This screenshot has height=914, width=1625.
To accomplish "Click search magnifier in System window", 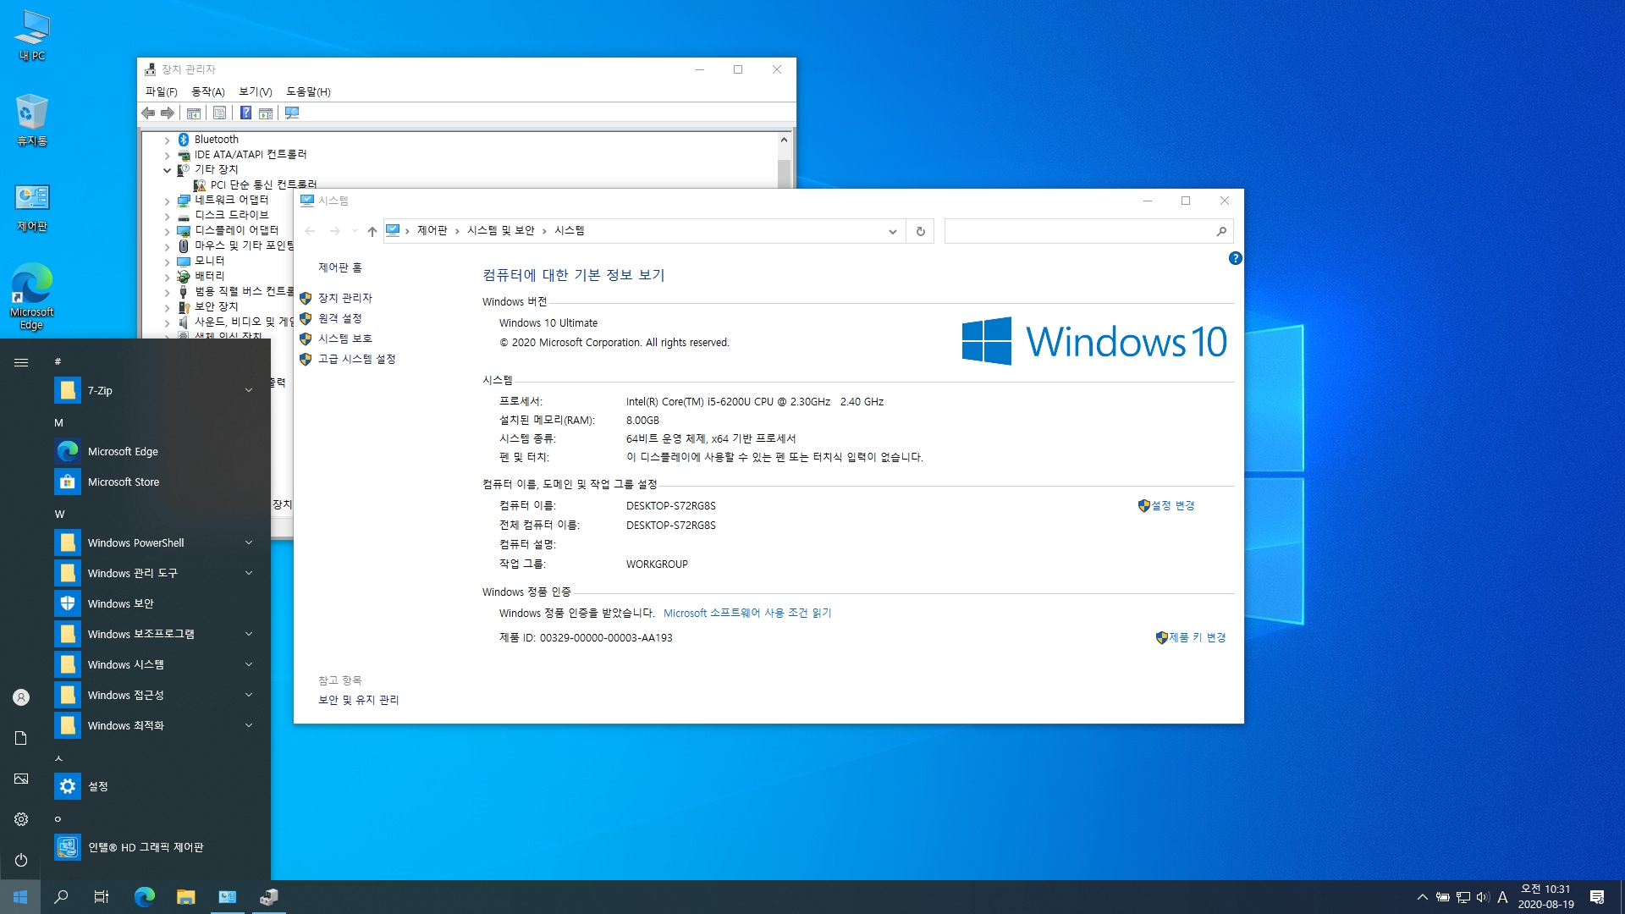I will 1220,231.
